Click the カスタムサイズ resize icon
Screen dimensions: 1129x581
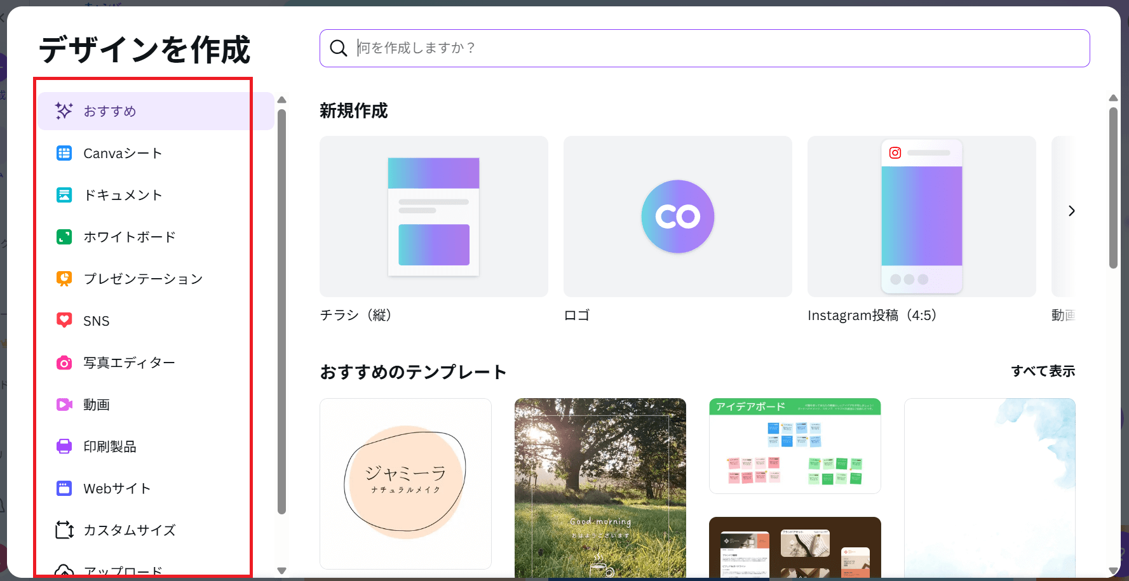click(64, 530)
